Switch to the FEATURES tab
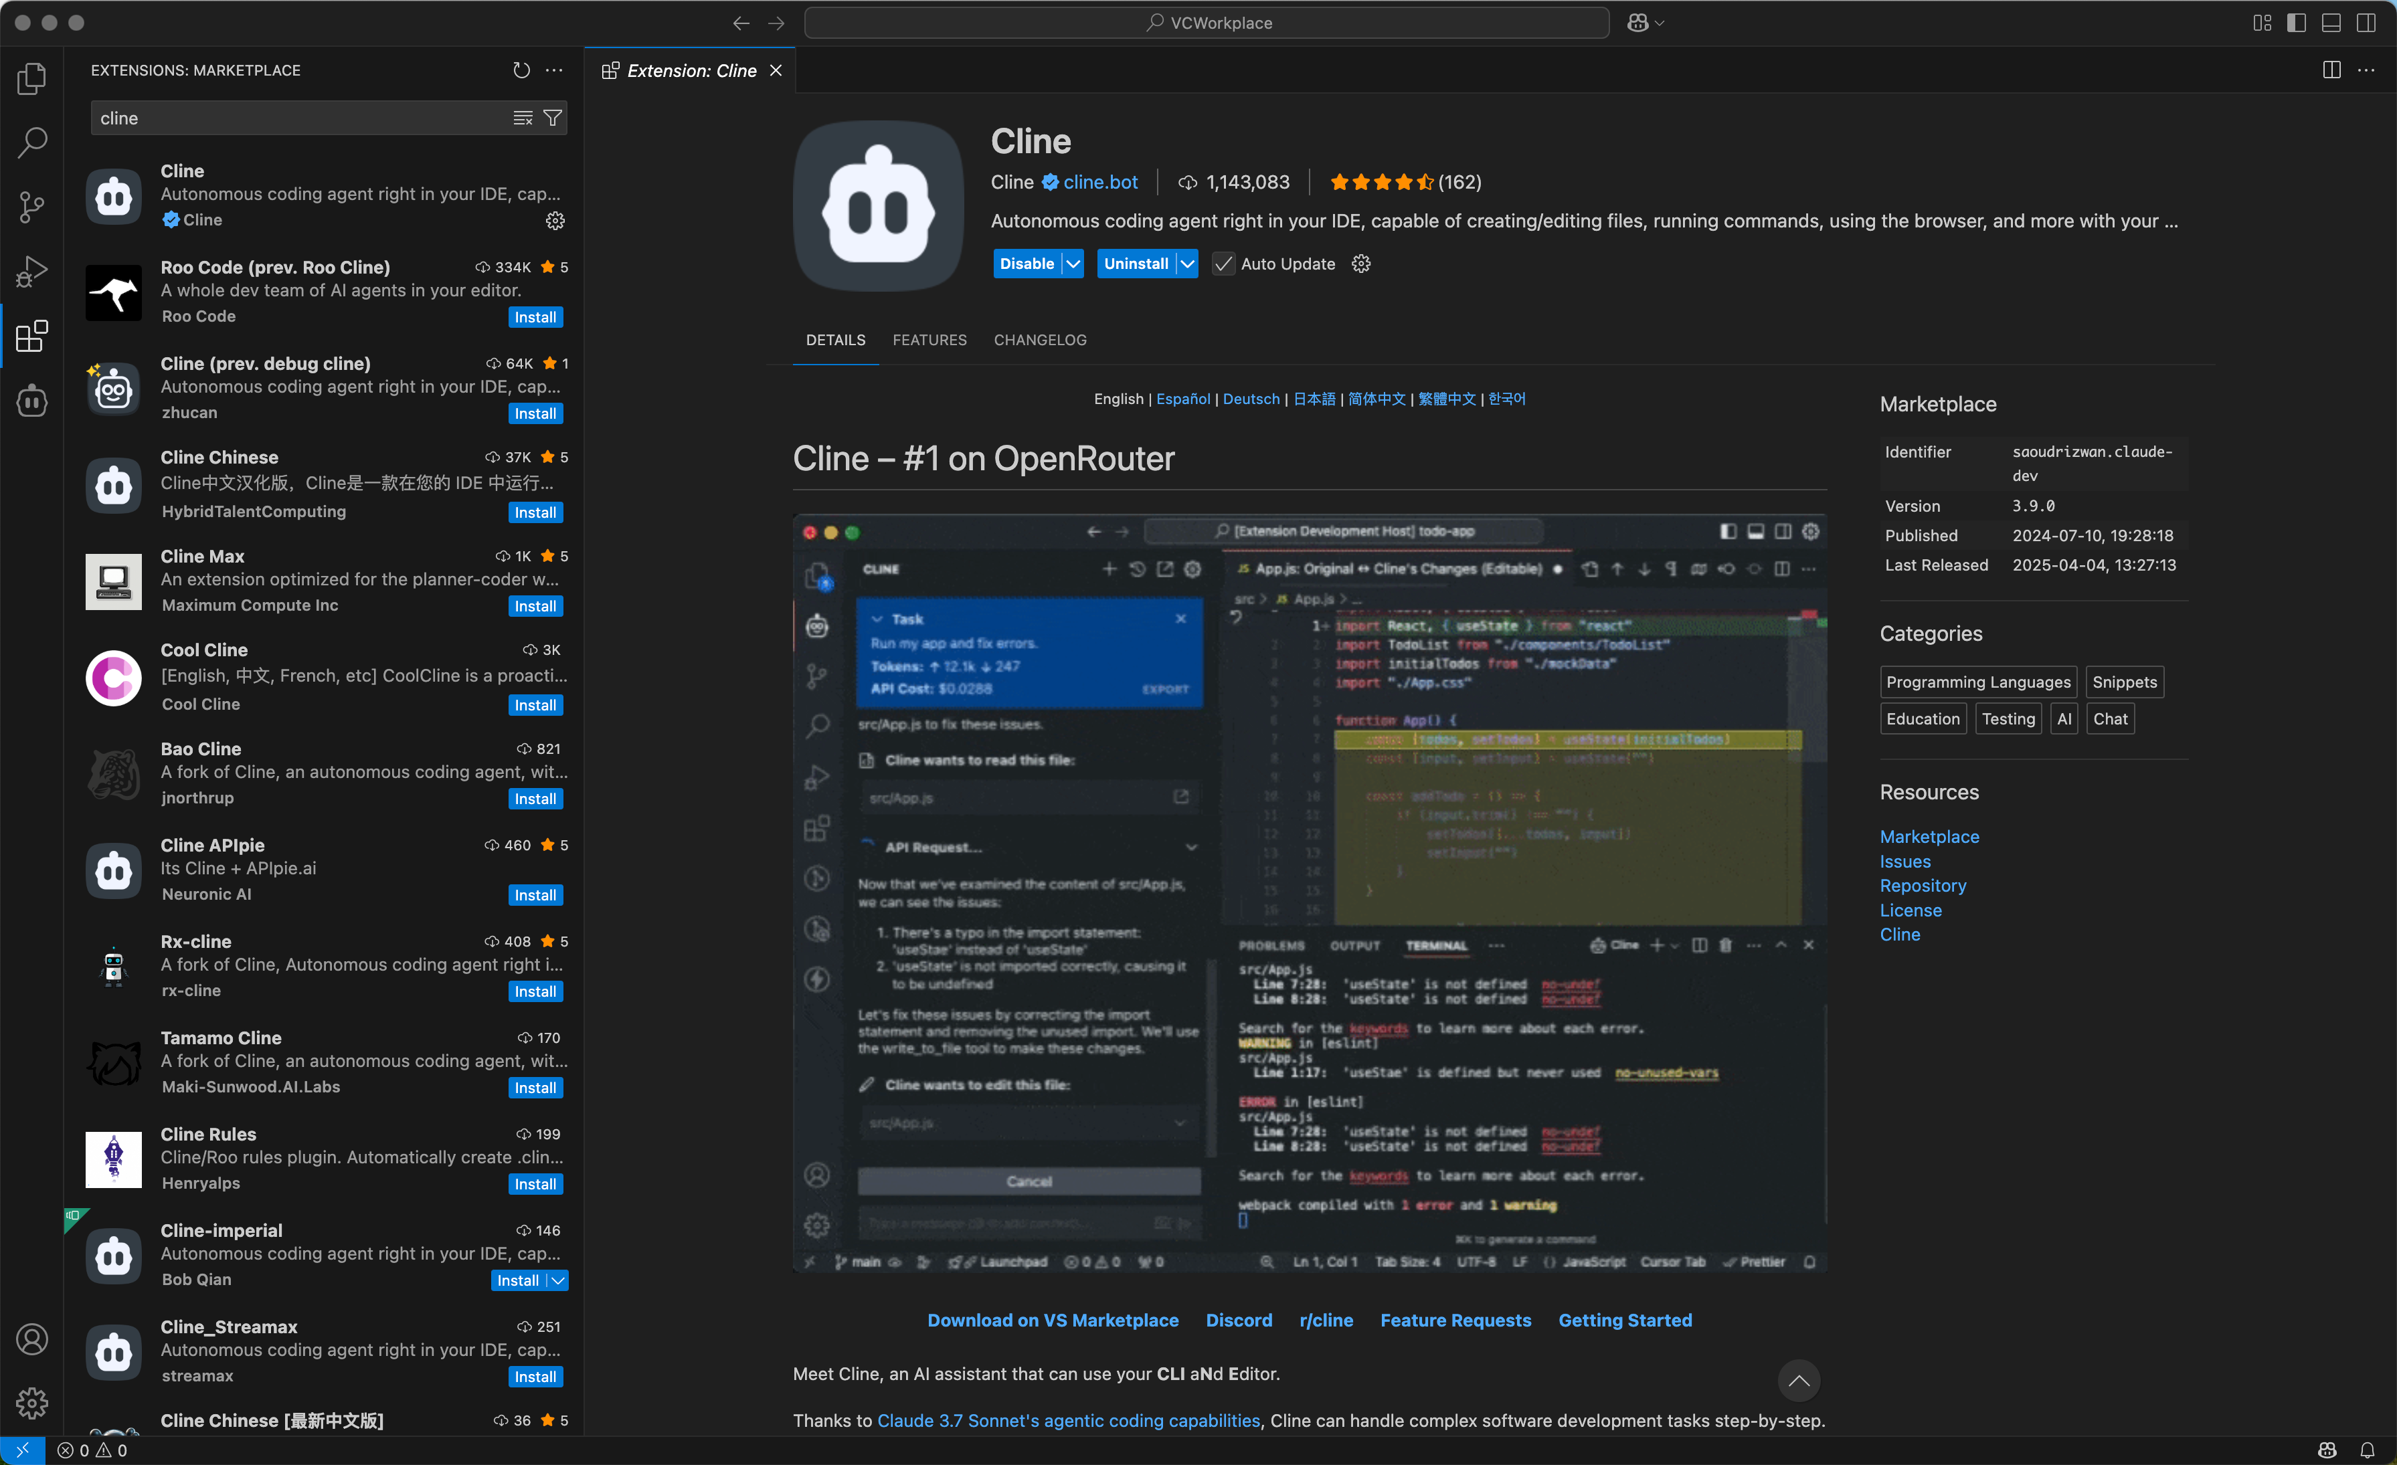This screenshot has width=2397, height=1465. click(929, 340)
